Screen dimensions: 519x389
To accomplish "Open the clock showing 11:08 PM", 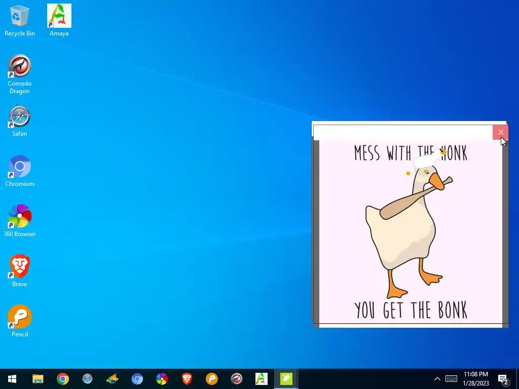I will [x=475, y=379].
